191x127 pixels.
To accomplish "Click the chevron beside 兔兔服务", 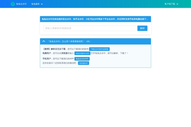I will click(x=42, y=4).
